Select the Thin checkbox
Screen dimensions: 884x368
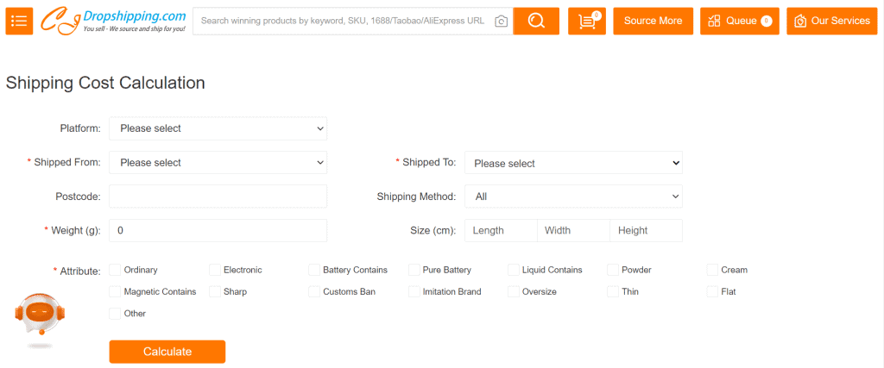coord(613,291)
